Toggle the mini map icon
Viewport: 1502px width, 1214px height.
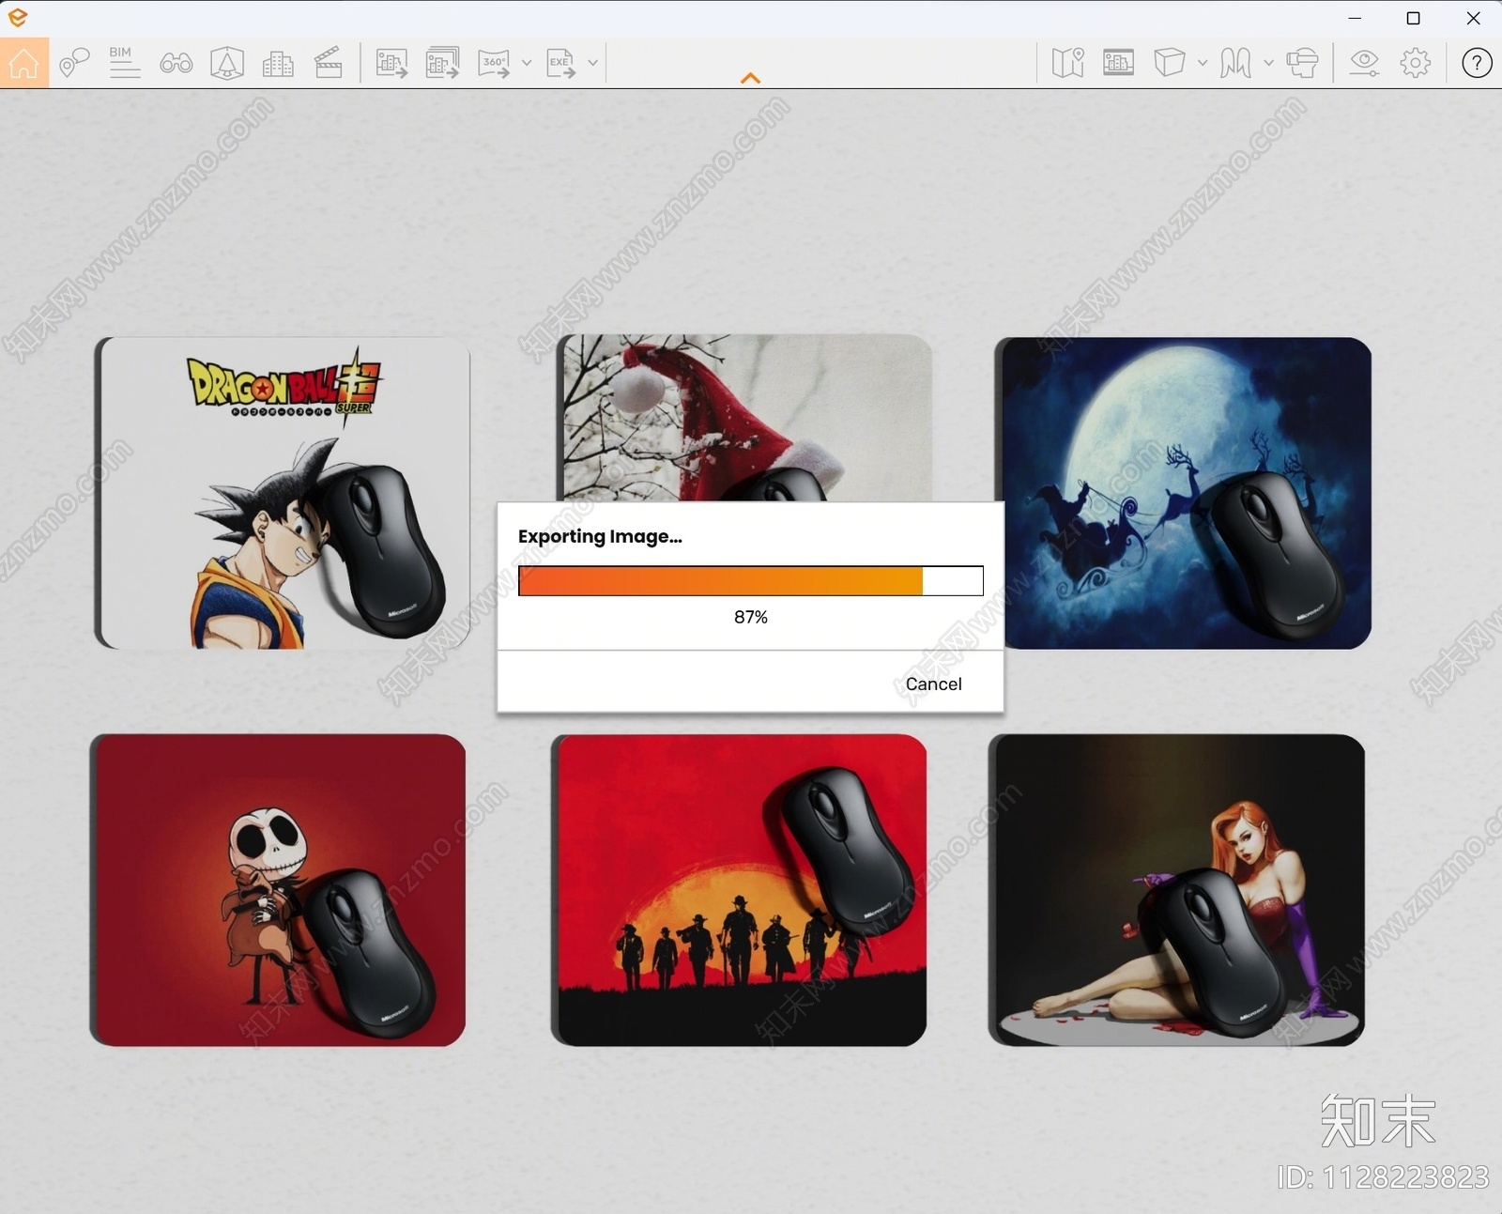1067,63
